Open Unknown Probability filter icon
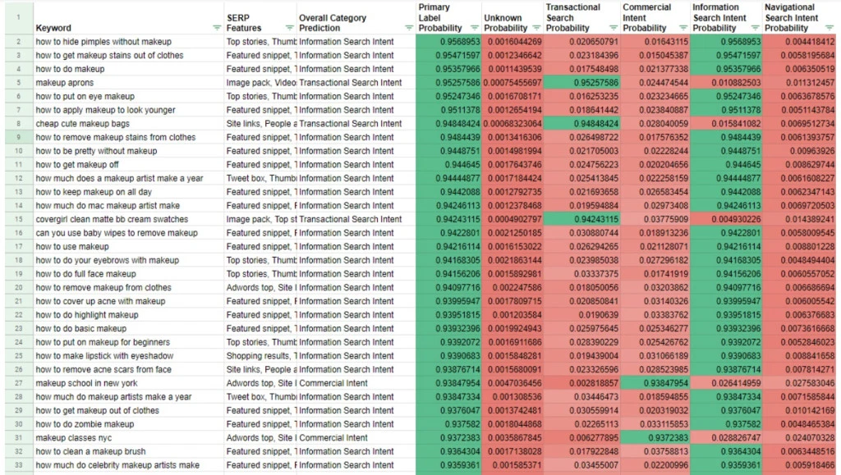 click(534, 28)
